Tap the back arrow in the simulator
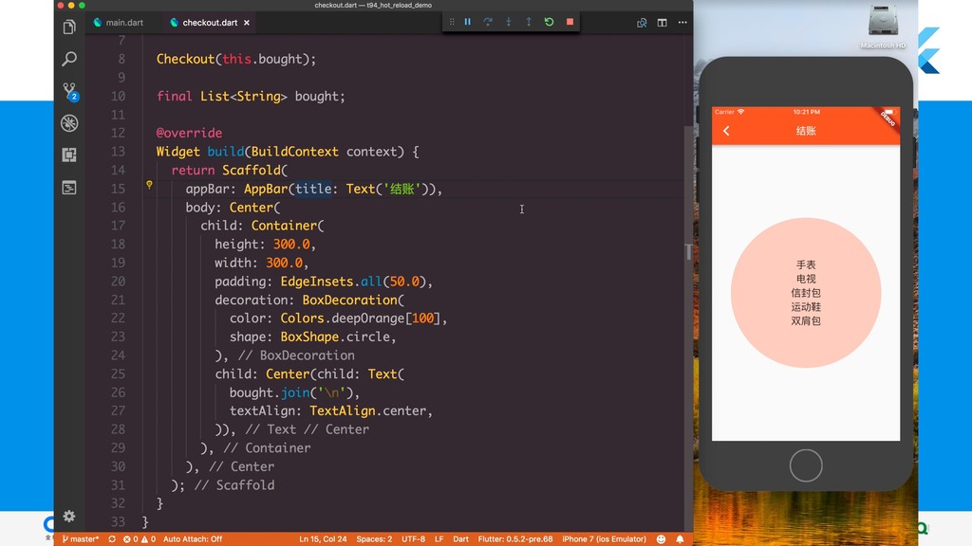972x546 pixels. click(727, 131)
